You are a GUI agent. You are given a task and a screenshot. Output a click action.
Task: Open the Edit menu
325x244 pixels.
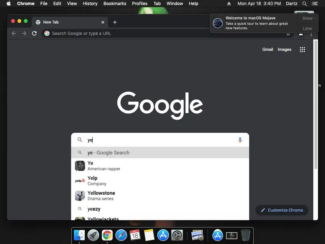[57, 3]
